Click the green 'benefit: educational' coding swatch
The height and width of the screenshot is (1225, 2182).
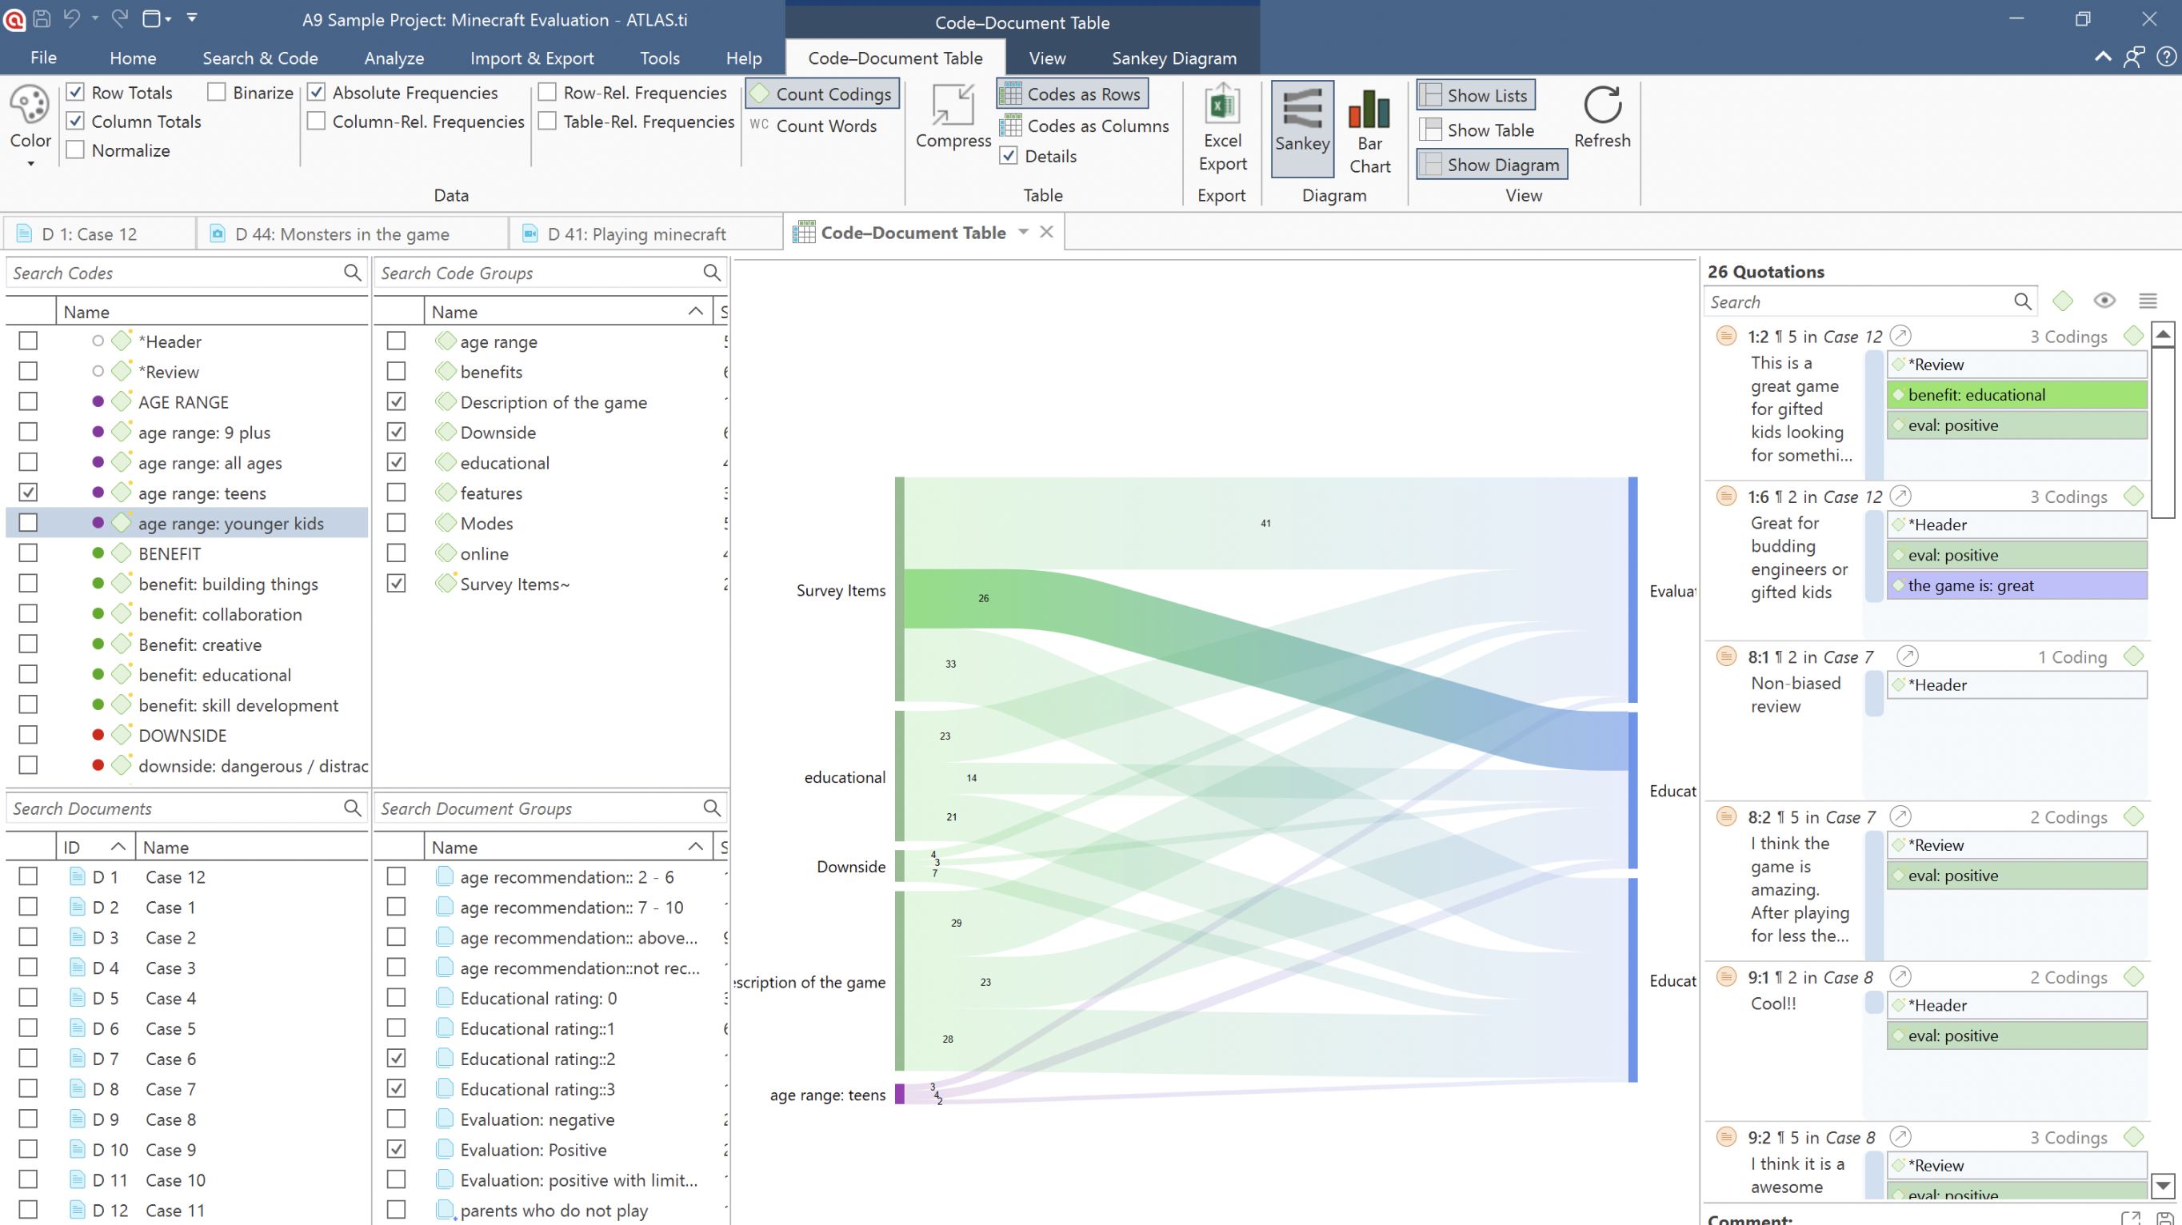click(x=2016, y=394)
